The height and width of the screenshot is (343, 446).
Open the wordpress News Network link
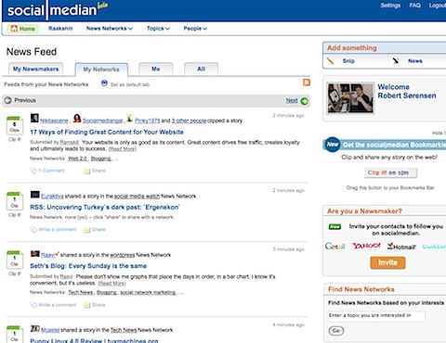(123, 255)
